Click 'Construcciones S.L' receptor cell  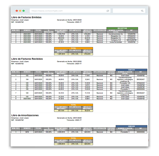116,34
